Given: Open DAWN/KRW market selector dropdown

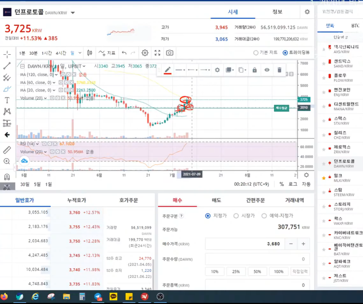Looking at the screenshot, I should pos(73,13).
